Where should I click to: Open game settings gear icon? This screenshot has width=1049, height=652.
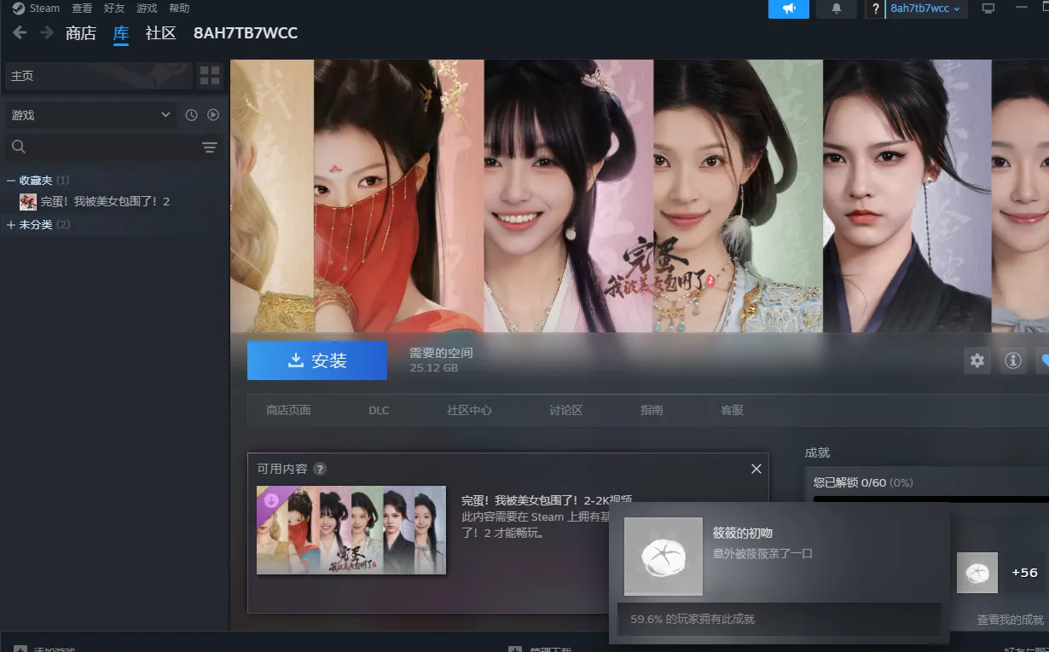(x=977, y=361)
